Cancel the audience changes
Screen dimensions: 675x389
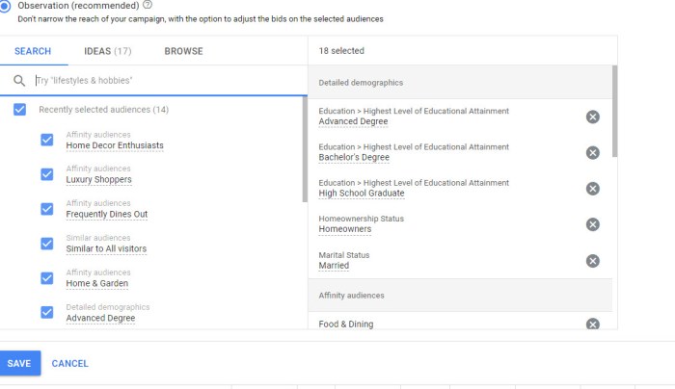click(69, 363)
